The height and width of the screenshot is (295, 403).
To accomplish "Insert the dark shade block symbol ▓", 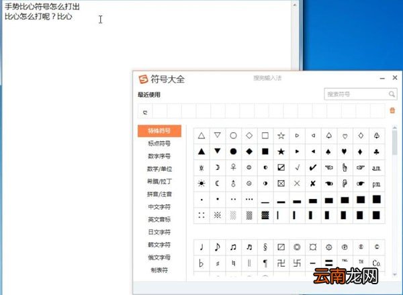I will pyautogui.click(x=265, y=215).
